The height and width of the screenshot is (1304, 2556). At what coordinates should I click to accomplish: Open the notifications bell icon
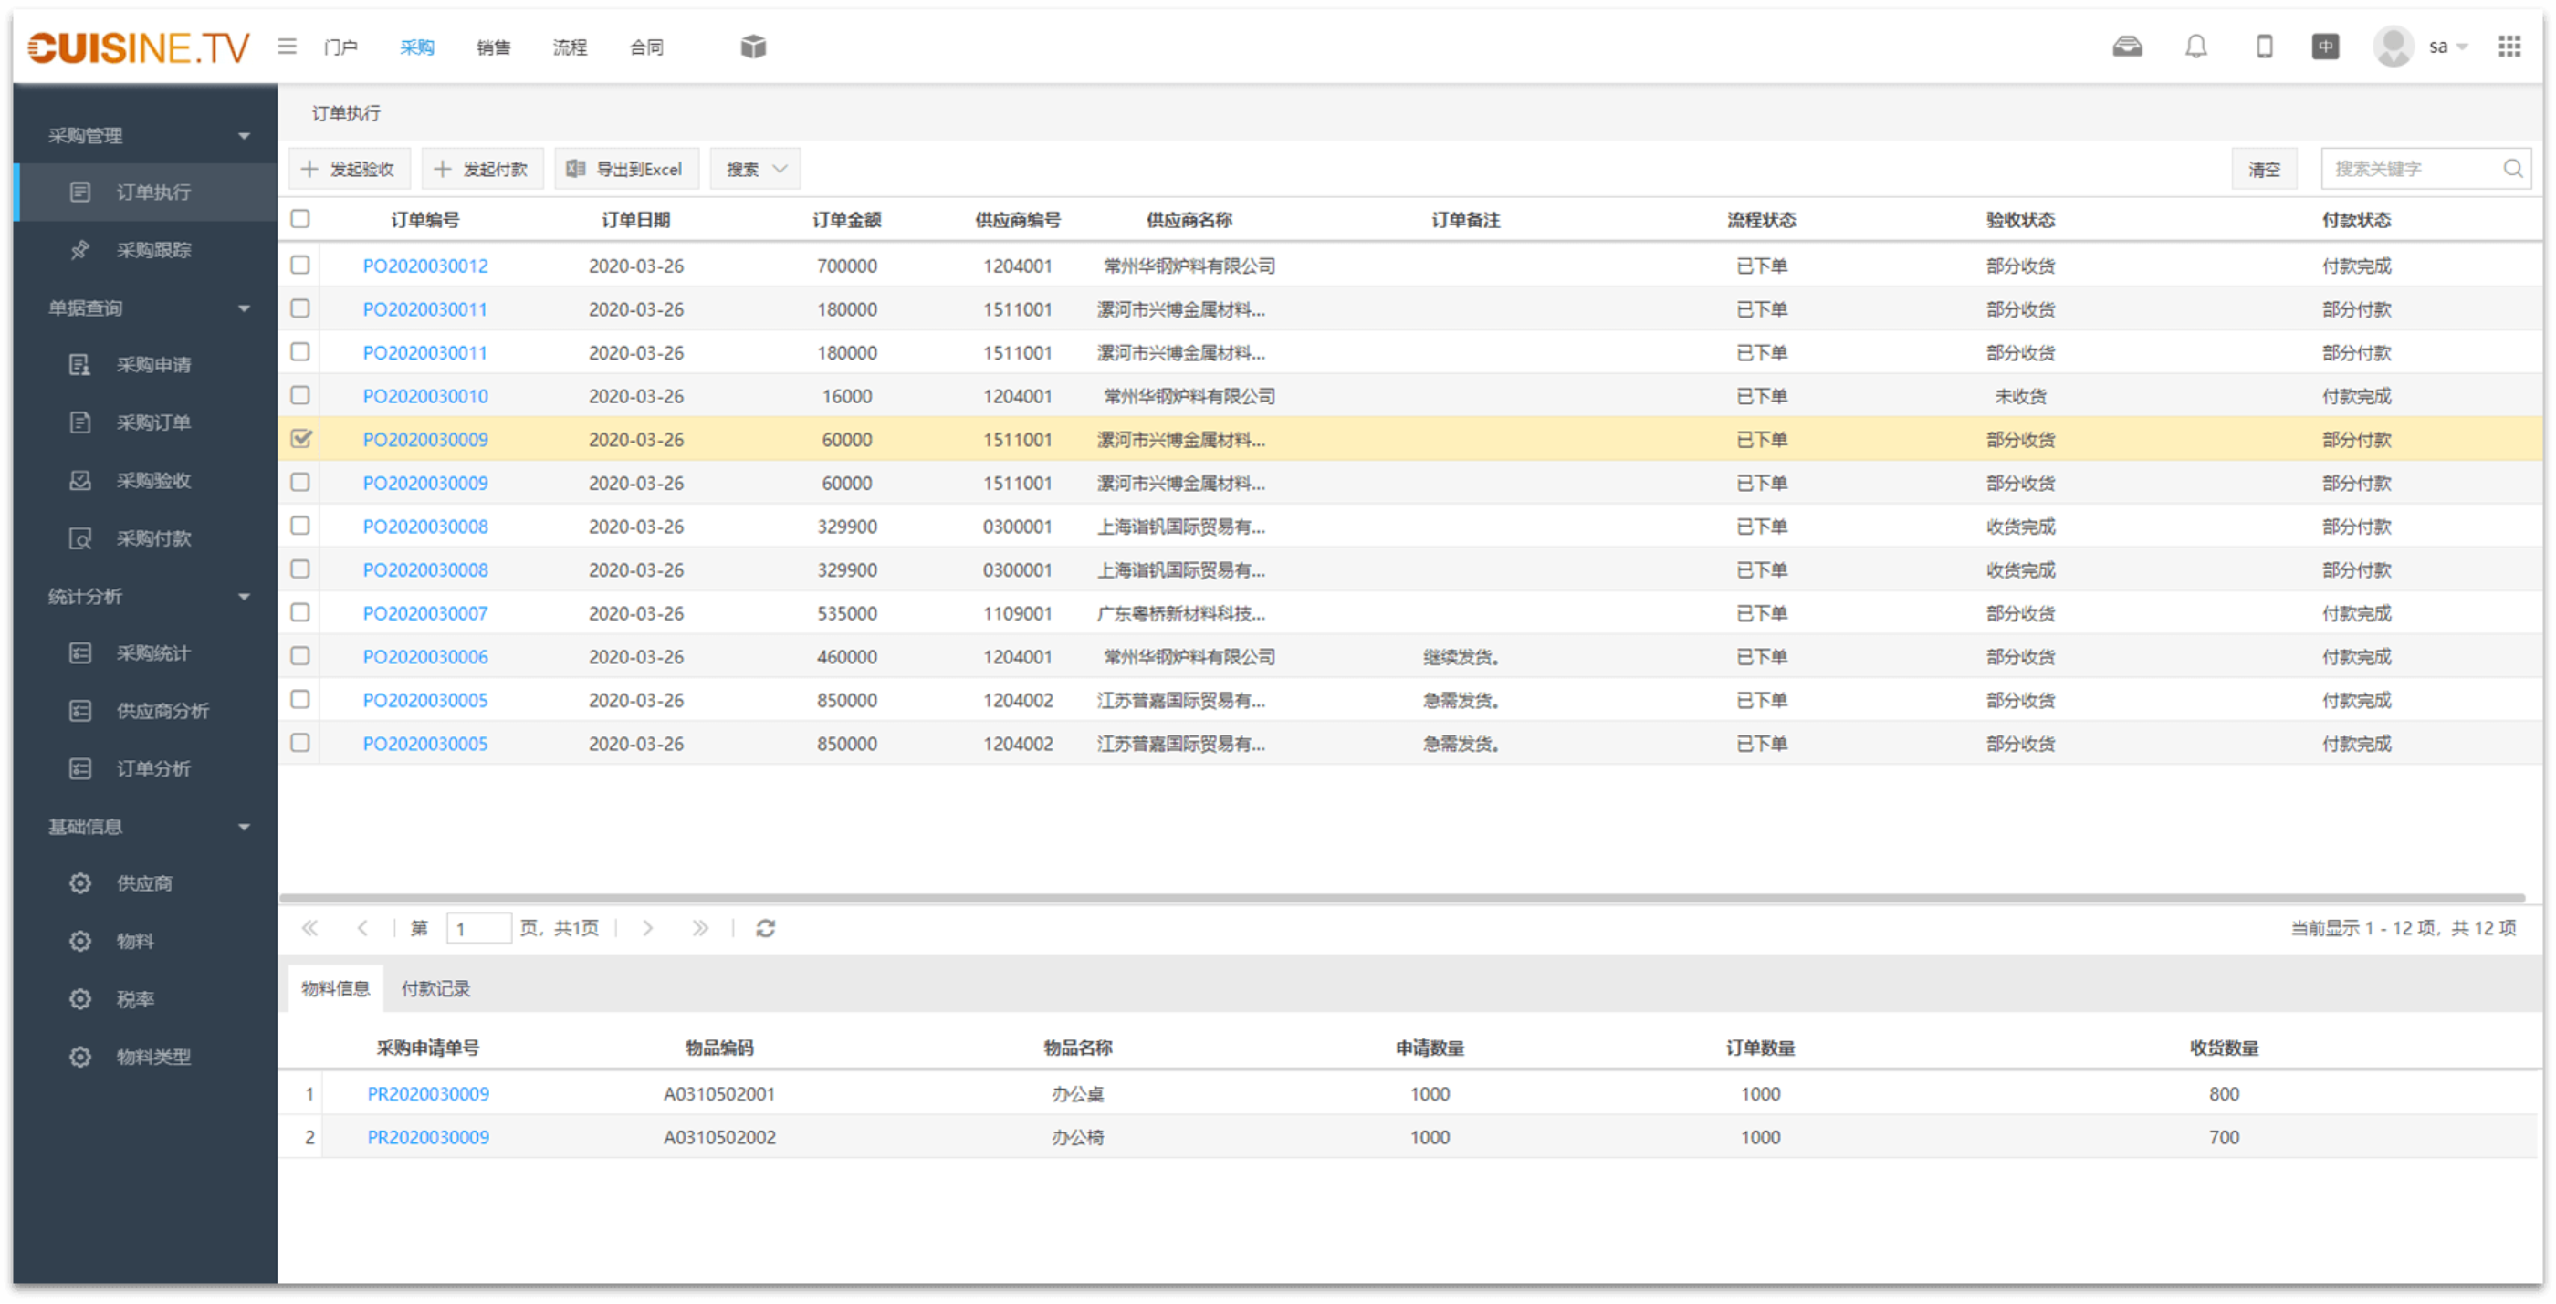click(x=2195, y=47)
